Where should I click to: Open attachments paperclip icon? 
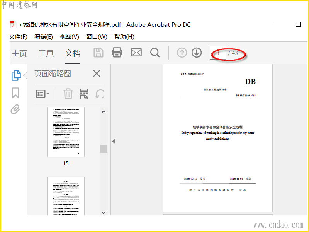pos(15,109)
